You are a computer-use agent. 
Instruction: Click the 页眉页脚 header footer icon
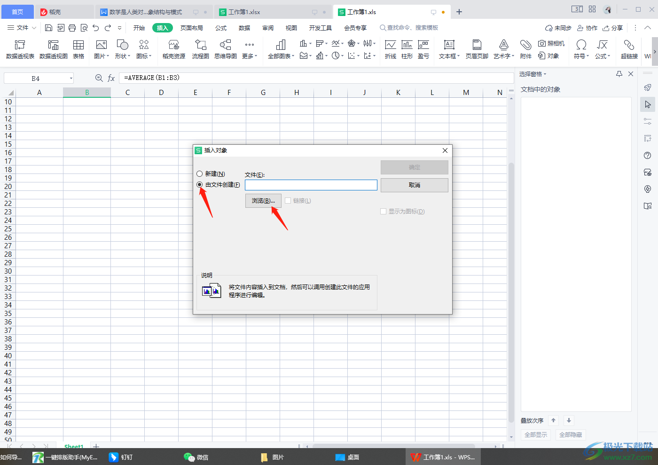coord(477,49)
